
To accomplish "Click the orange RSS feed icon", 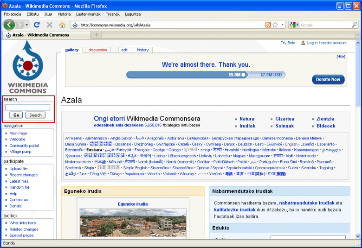I will (268, 25).
